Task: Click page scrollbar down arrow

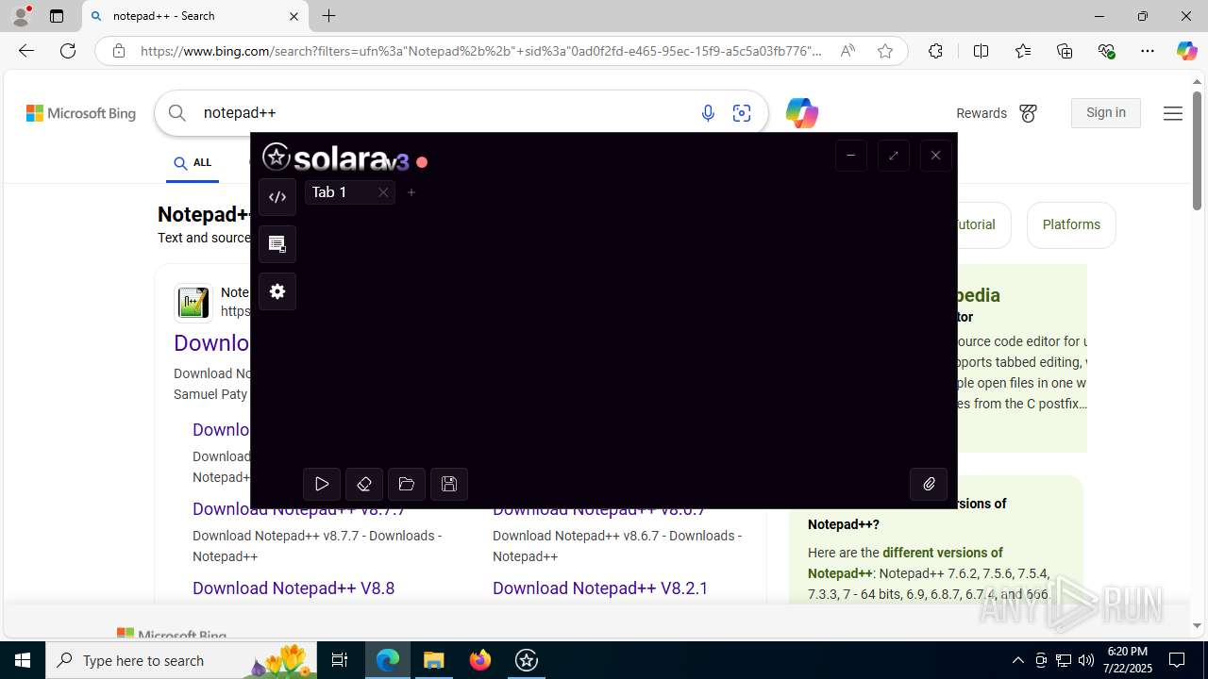Action: [1197, 625]
